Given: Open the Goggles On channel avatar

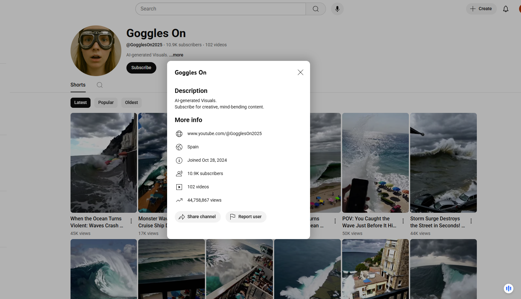Looking at the screenshot, I should pos(96,51).
